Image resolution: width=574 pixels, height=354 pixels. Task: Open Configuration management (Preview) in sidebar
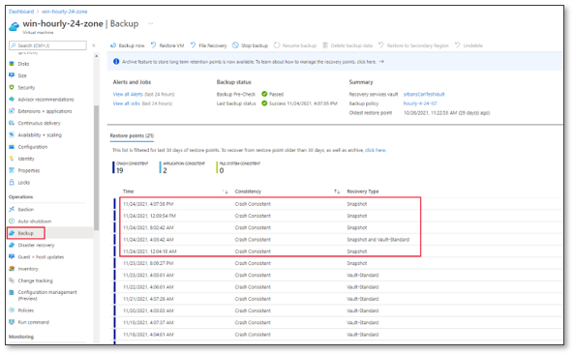point(47,295)
